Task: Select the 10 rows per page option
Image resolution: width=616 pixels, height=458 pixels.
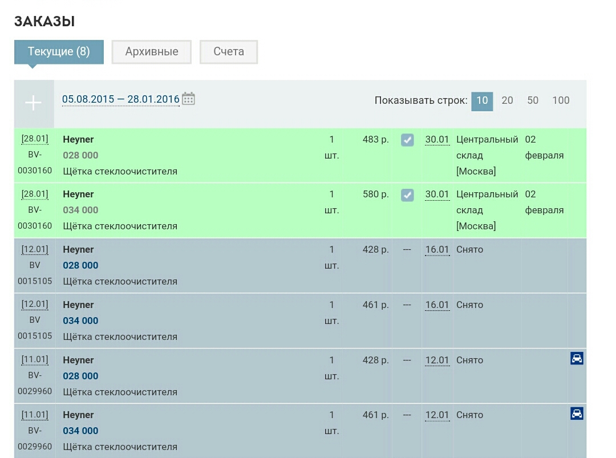Action: [x=482, y=100]
